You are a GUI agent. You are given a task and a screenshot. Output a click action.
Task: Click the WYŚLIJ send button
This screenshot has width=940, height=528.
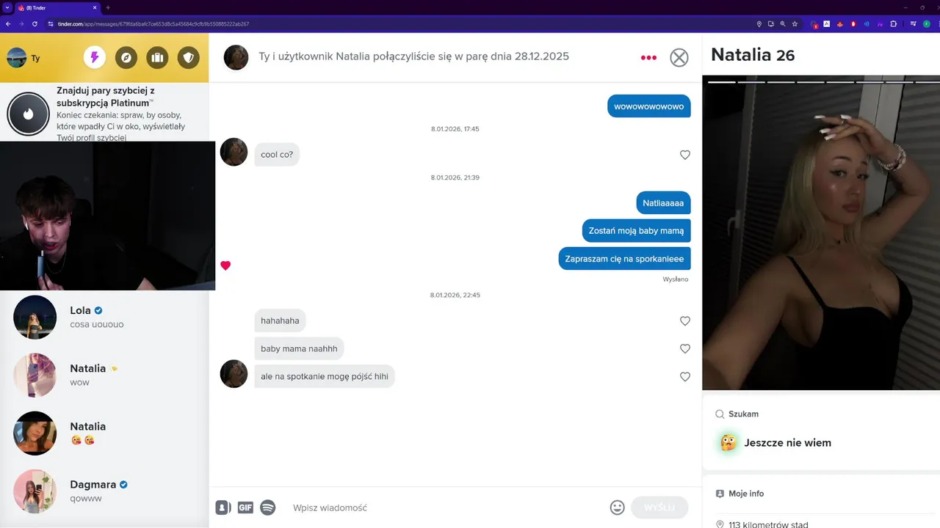[x=659, y=507]
